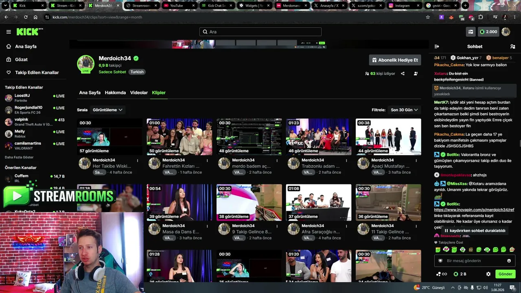Open Windows notification center icon

pyautogui.click(x=512, y=288)
